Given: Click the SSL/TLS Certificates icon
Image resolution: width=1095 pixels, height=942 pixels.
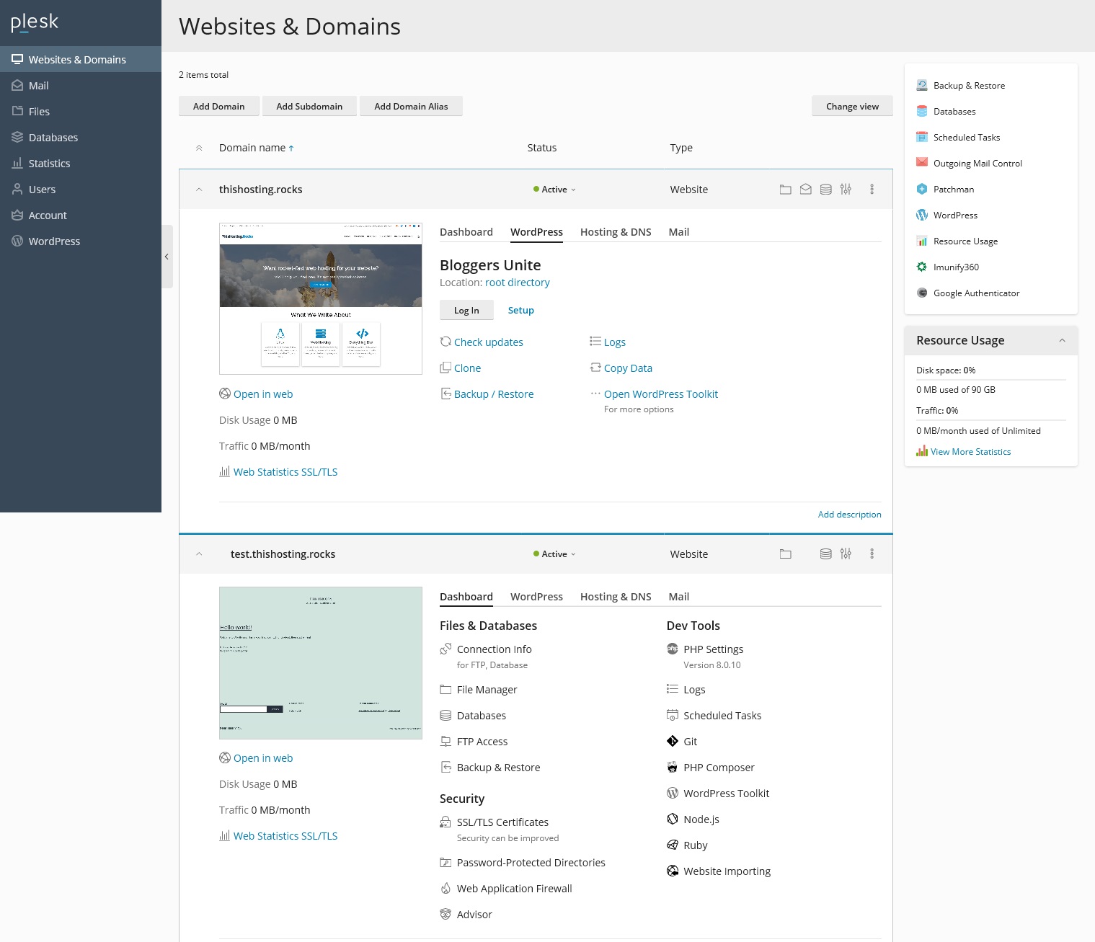Looking at the screenshot, I should click(445, 822).
